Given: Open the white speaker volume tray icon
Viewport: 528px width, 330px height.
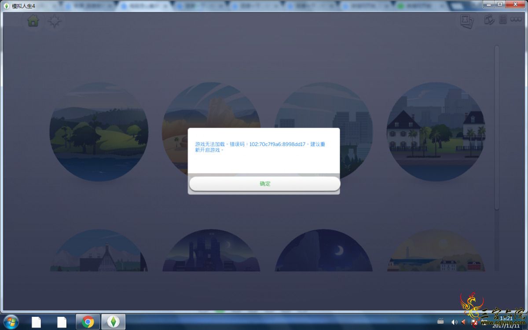Looking at the screenshot, I should [454, 322].
